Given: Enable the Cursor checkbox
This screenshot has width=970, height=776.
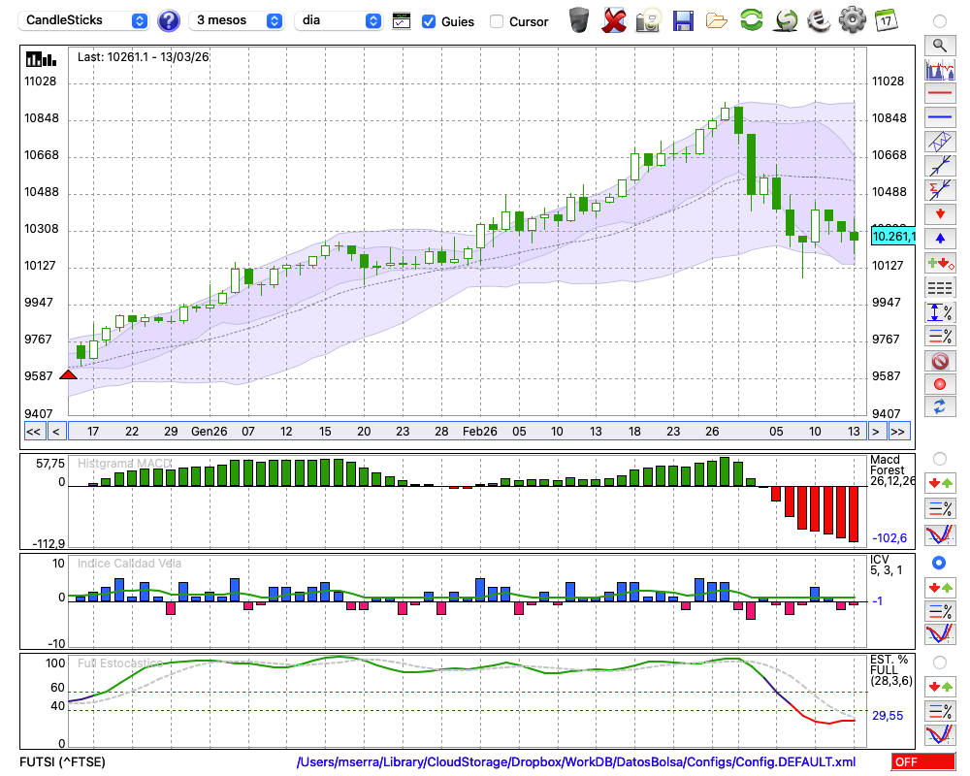Looking at the screenshot, I should tap(497, 21).
